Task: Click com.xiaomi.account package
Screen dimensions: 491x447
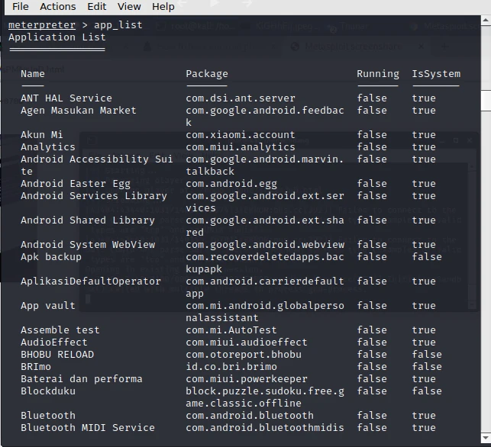Action: coord(241,135)
